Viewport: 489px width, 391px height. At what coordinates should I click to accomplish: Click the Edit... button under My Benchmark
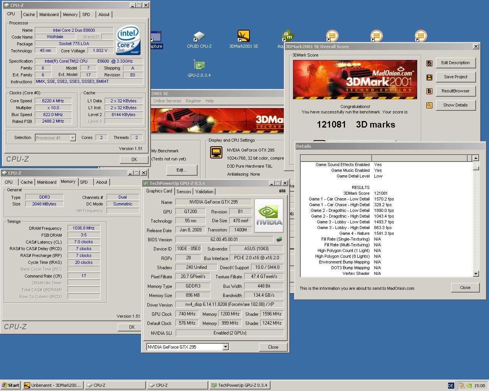click(181, 170)
